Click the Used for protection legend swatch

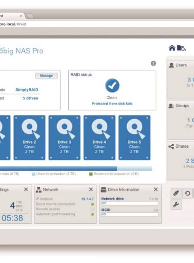[34, 174]
